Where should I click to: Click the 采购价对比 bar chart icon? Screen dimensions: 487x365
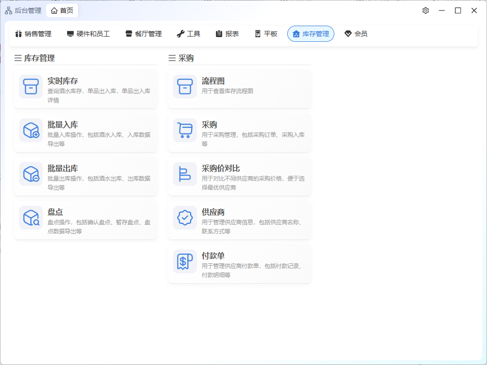click(x=185, y=174)
